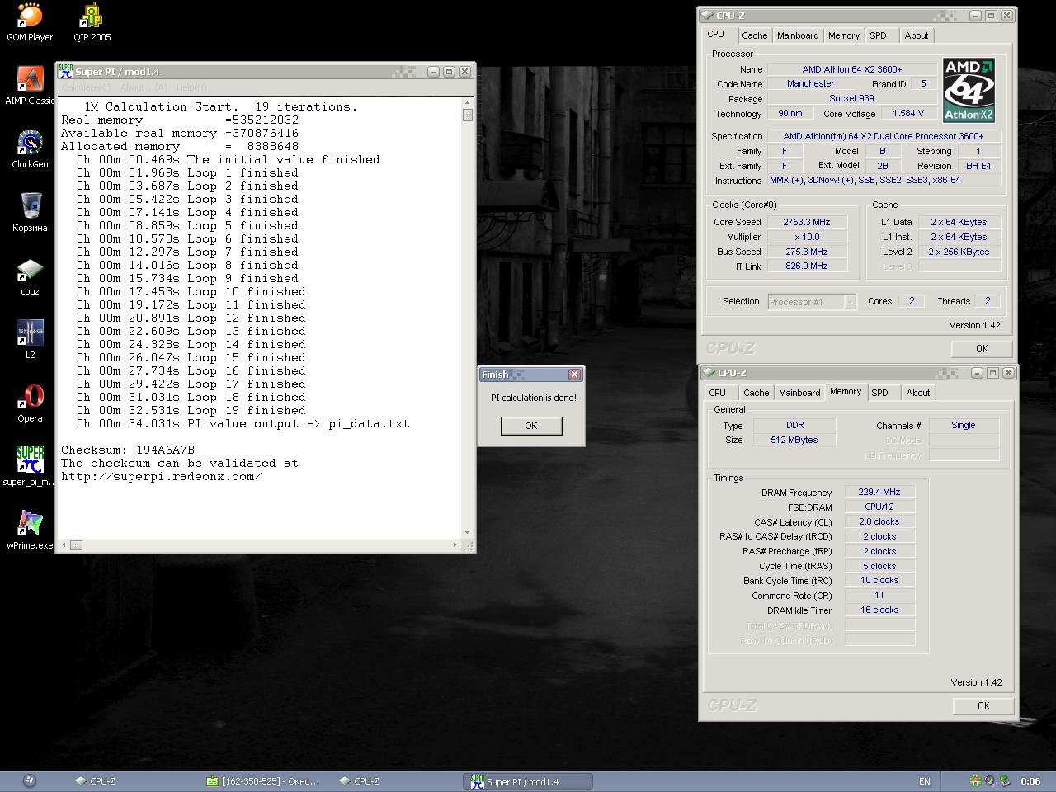Open About tab in upper CPU-Z window
Image resolution: width=1056 pixels, height=792 pixels.
pyautogui.click(x=917, y=35)
